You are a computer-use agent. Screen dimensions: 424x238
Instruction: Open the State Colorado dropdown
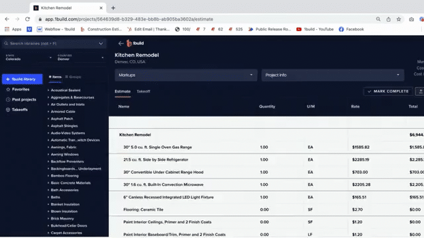[x=28, y=58]
